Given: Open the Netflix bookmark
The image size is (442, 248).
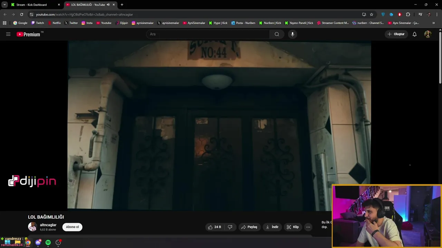Looking at the screenshot, I should (54, 23).
